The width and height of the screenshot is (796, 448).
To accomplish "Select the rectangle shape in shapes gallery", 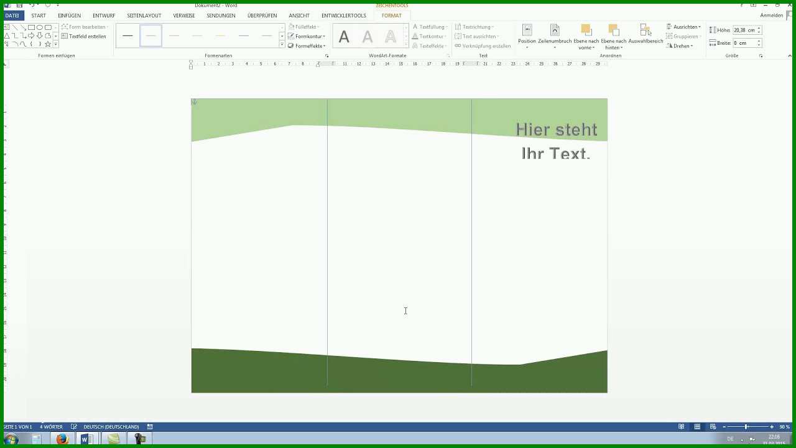I will click(31, 27).
